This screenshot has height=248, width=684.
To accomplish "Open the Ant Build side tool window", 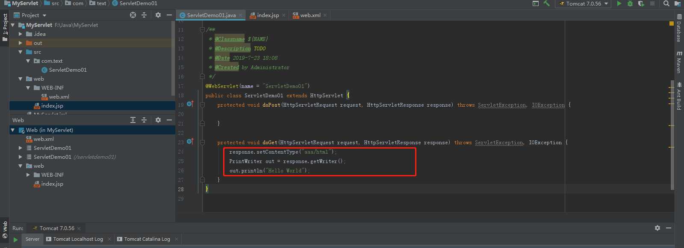I will pyautogui.click(x=679, y=96).
